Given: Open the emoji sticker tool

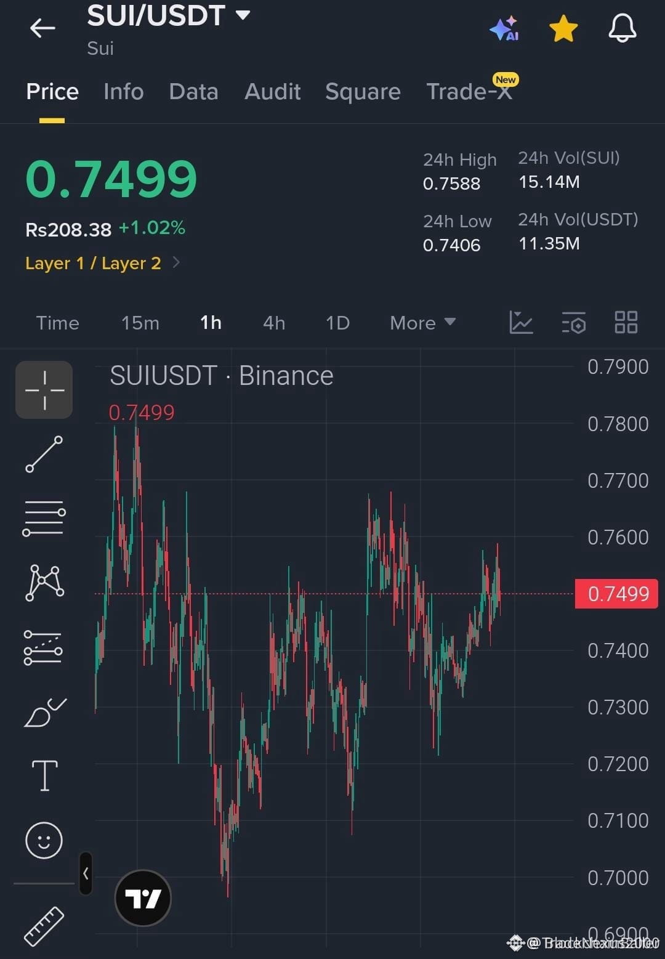Looking at the screenshot, I should (44, 840).
